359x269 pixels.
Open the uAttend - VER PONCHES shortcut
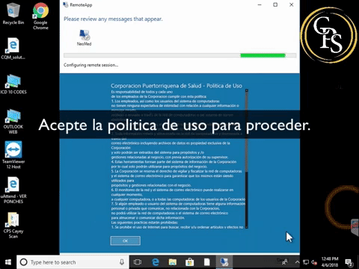coord(13,190)
